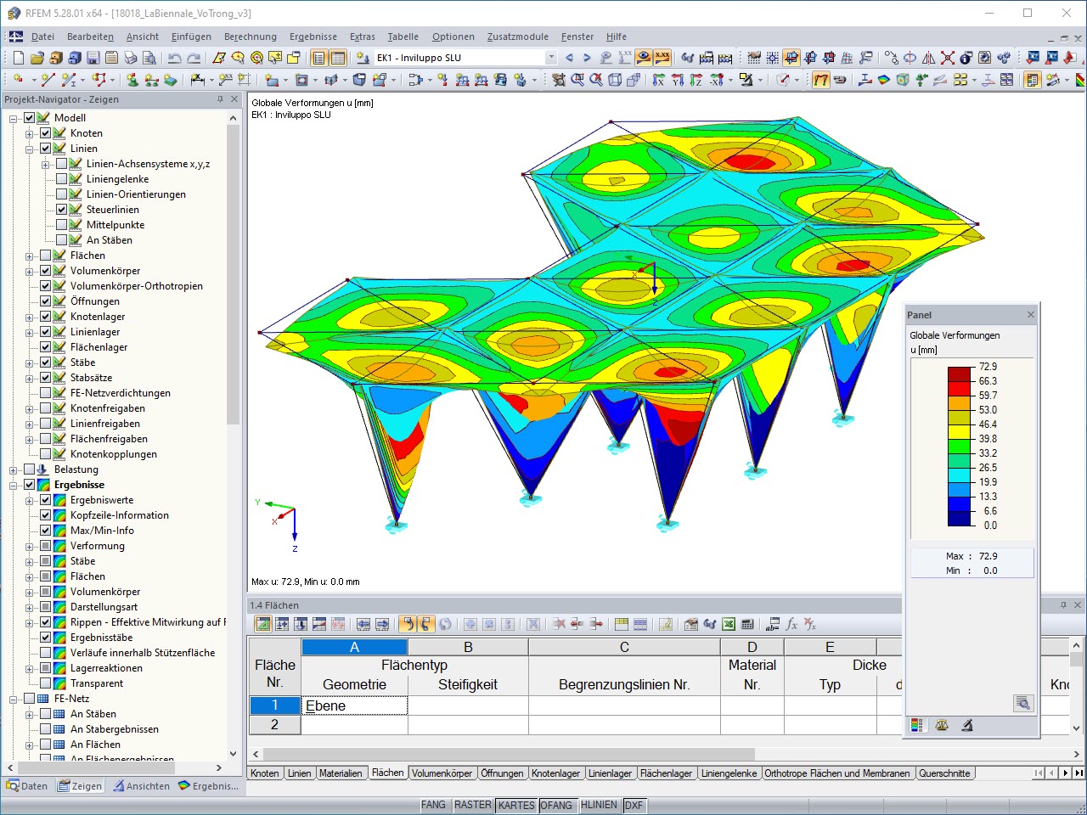Expand the Knoten tree node

[x=30, y=133]
